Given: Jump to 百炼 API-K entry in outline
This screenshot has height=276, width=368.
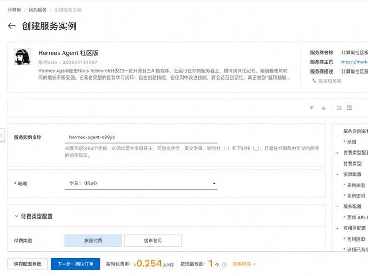Looking at the screenshot, I should tap(357, 217).
